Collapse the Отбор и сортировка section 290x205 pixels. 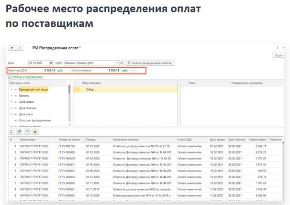tap(10, 76)
